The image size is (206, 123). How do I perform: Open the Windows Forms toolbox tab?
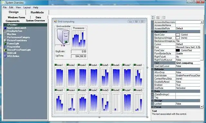pyautogui.click(x=16, y=17)
